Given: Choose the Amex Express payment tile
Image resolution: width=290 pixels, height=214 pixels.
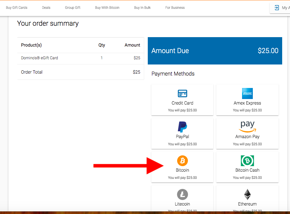Looking at the screenshot, I should point(247,100).
